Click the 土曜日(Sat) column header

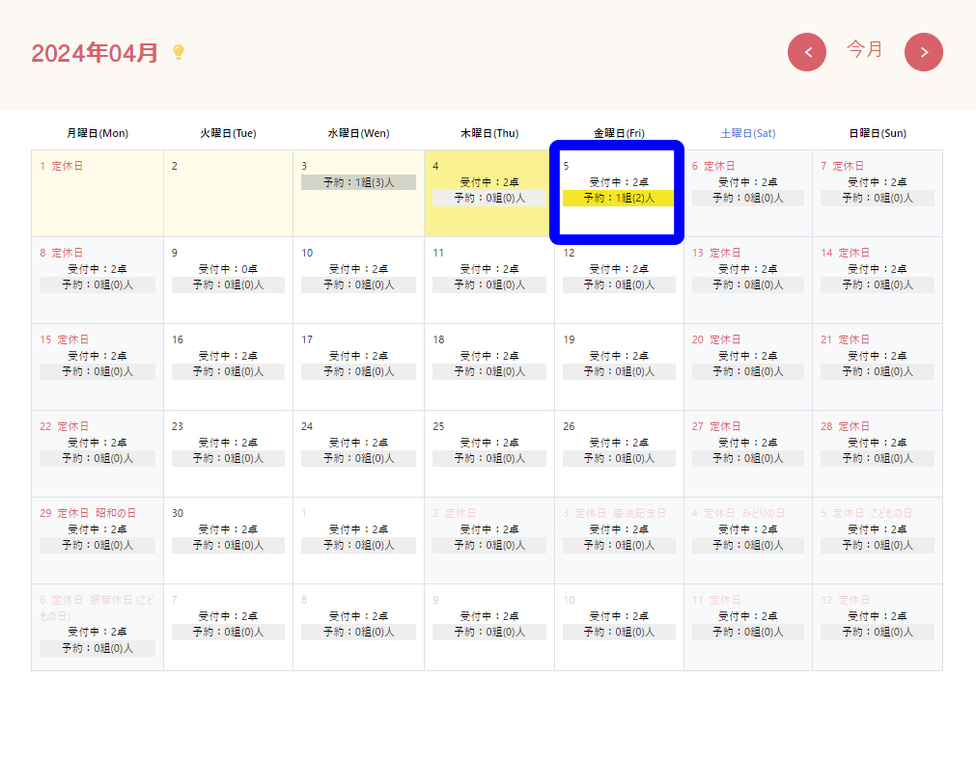[747, 133]
